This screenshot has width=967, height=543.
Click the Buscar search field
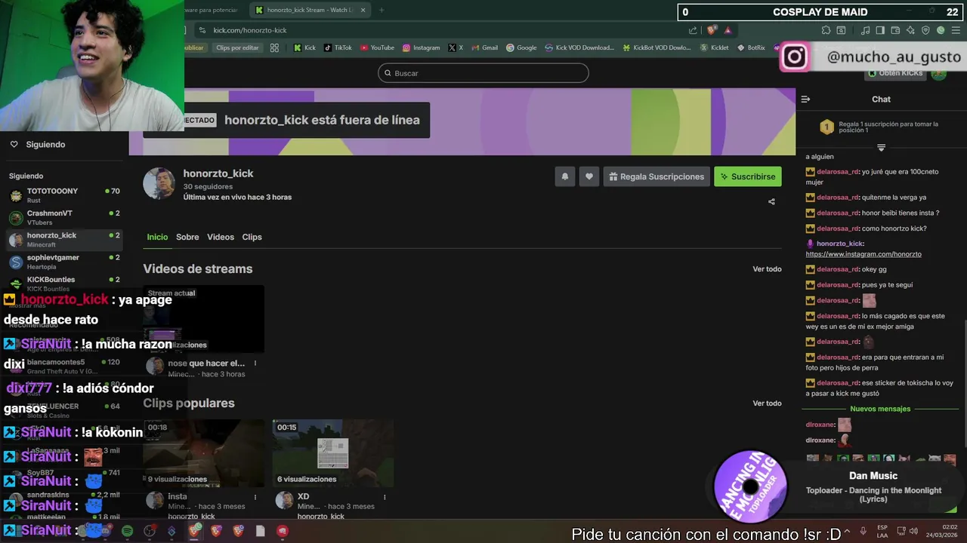483,73
